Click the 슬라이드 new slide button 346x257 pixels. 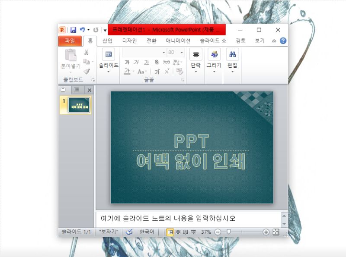click(109, 60)
